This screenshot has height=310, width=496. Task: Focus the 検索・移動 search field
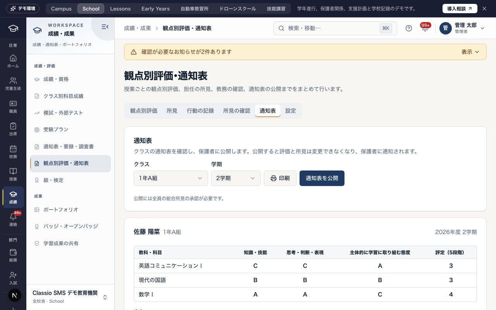pos(335,28)
